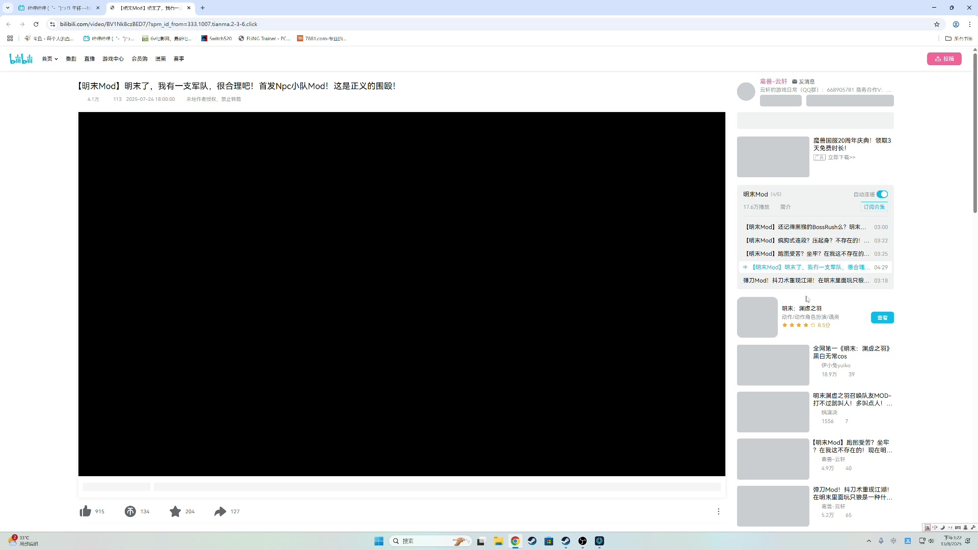Go to 番剧 section

pos(71,59)
